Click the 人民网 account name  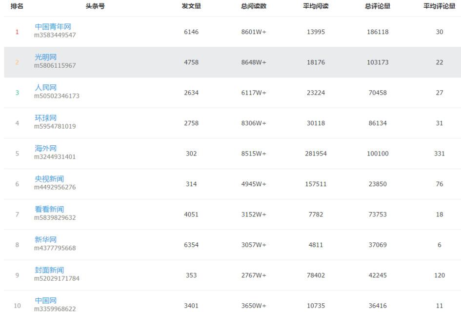pyautogui.click(x=45, y=88)
